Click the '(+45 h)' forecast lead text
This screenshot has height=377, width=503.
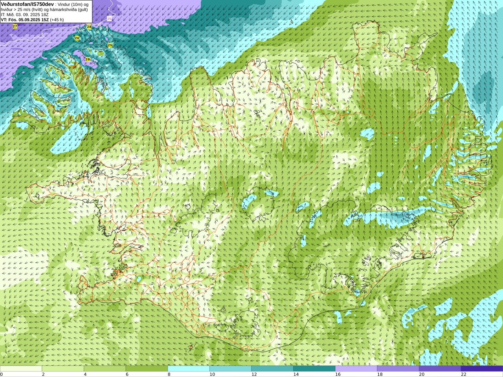pyautogui.click(x=57, y=20)
